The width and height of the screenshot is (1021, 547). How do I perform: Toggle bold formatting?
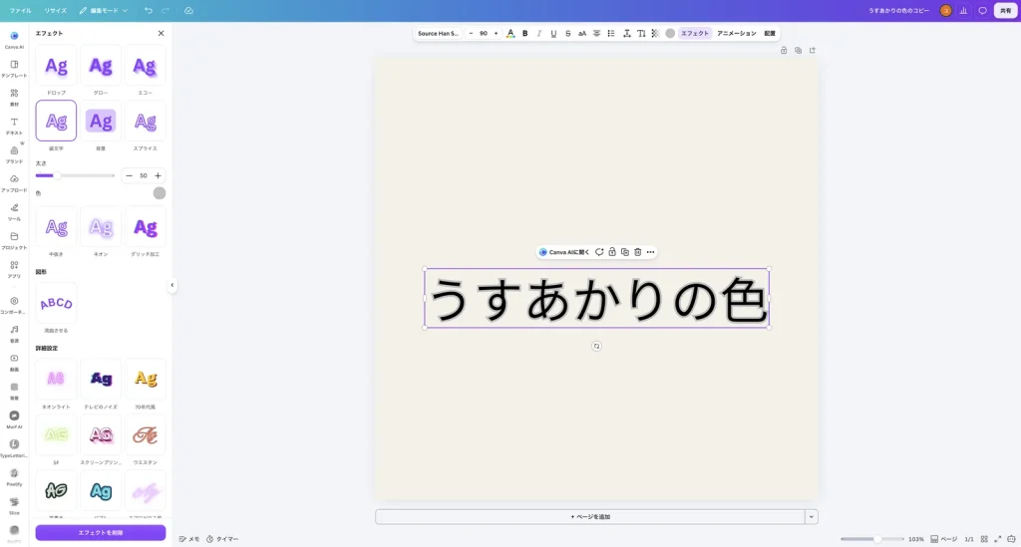[x=524, y=33]
